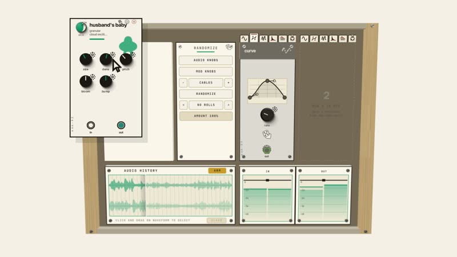Click the pitch knob
Screen dimensions: 457x257
pyautogui.click(x=126, y=59)
